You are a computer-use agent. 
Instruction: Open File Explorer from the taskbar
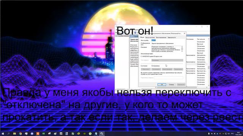tap(14, 133)
